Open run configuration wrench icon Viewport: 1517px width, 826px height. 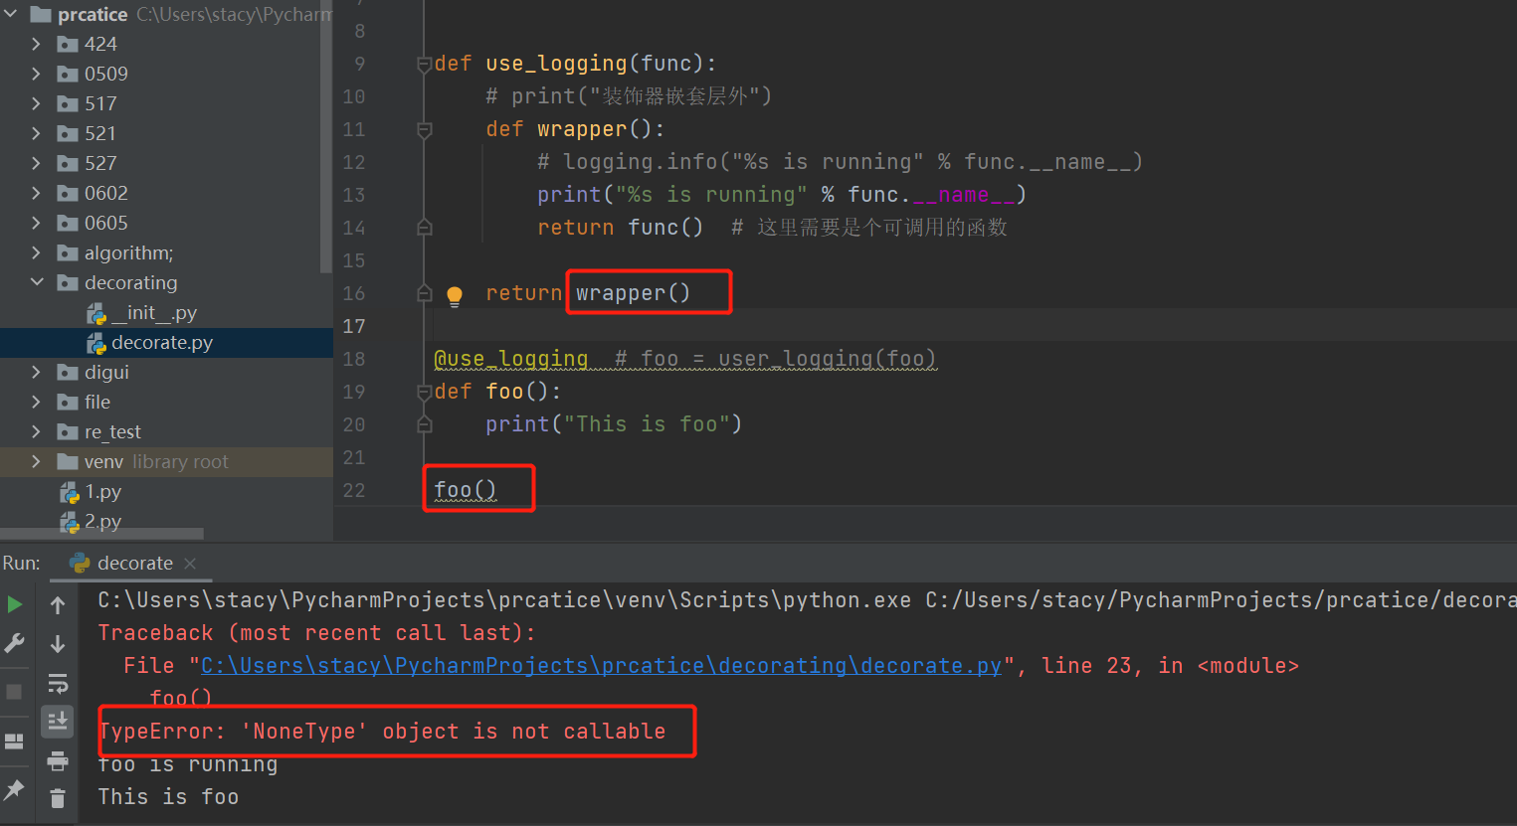pyautogui.click(x=15, y=643)
